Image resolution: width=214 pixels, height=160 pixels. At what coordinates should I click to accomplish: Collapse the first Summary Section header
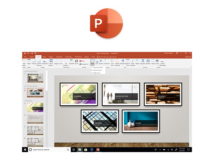coord(25,71)
